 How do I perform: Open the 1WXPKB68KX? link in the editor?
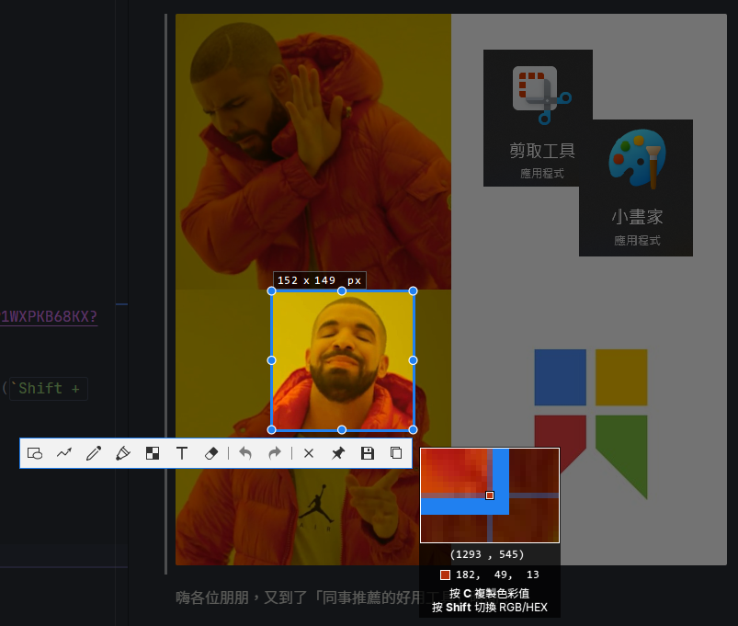click(49, 316)
